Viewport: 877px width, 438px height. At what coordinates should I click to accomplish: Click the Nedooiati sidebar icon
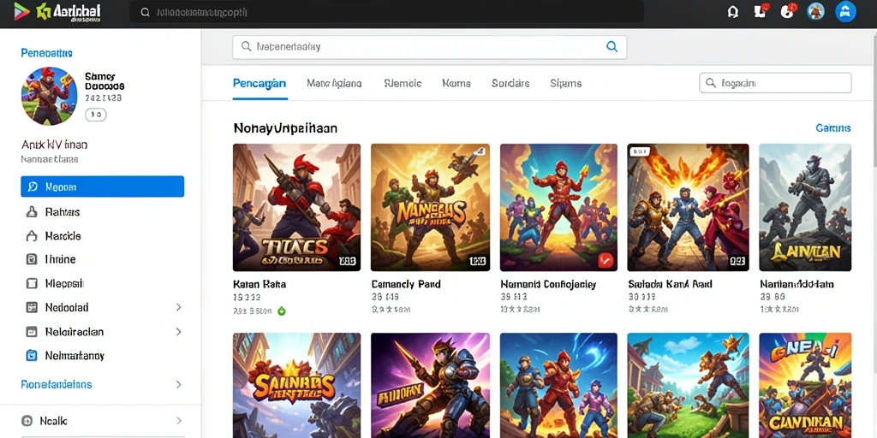click(x=32, y=307)
